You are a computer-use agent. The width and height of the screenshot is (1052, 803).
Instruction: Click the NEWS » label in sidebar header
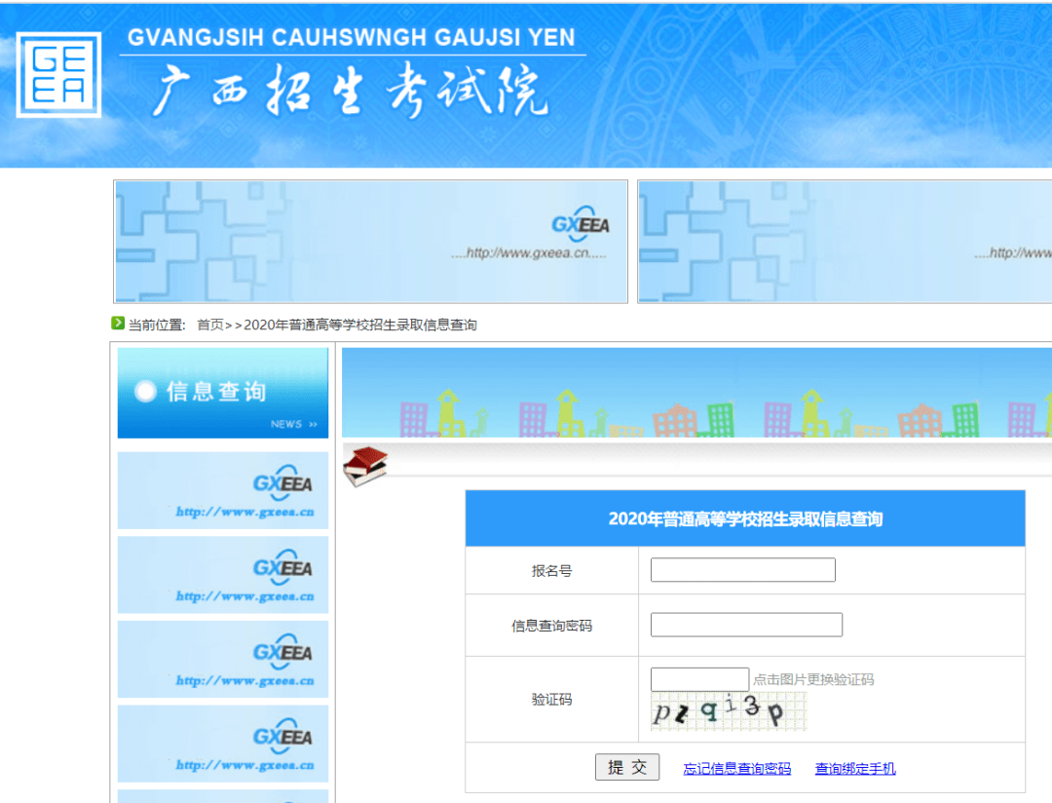coord(294,424)
